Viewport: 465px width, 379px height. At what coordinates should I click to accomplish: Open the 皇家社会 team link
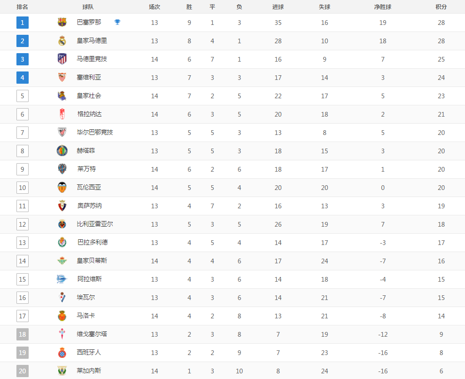[89, 96]
